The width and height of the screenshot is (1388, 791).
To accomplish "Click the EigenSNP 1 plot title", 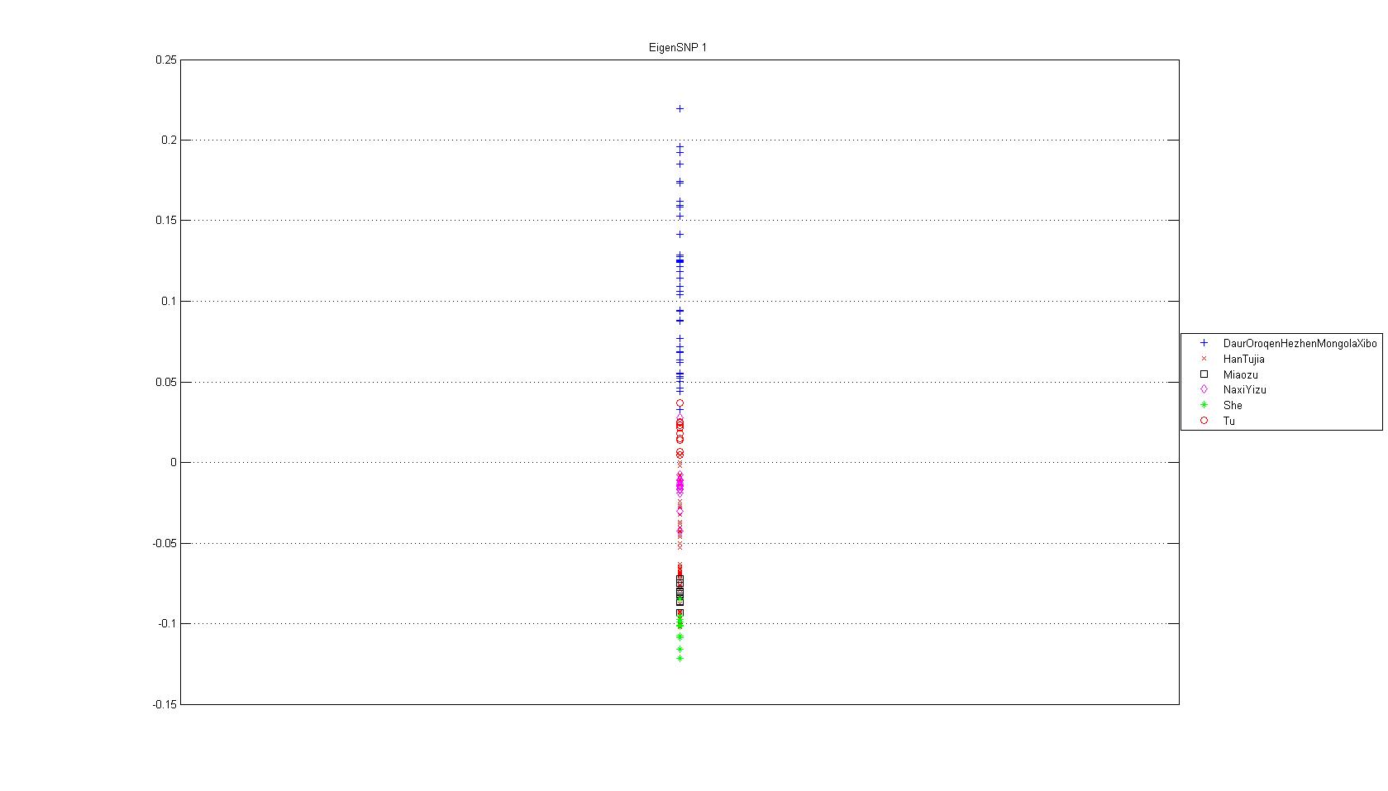I will tap(677, 47).
